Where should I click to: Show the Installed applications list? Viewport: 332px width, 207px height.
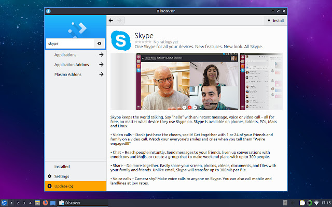click(x=62, y=167)
